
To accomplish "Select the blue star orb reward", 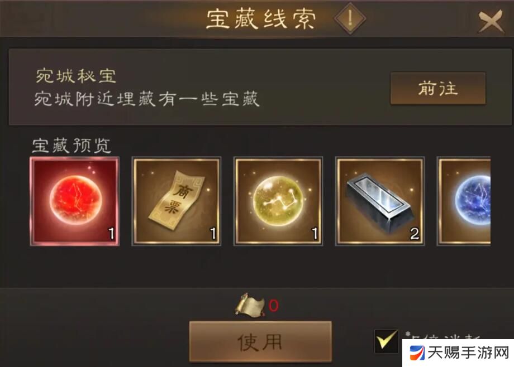I will tap(464, 201).
